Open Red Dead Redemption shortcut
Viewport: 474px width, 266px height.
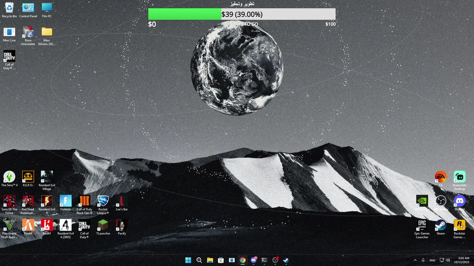[x=28, y=205]
